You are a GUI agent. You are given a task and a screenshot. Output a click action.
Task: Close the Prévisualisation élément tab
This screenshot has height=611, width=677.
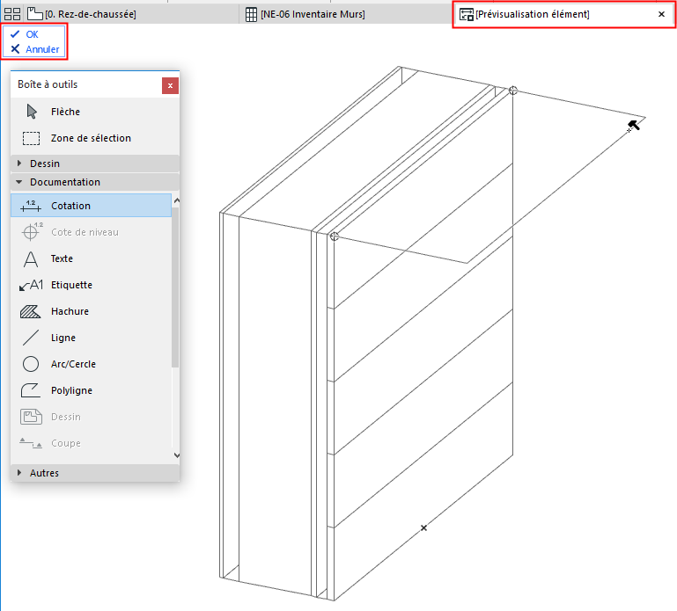[x=661, y=14]
